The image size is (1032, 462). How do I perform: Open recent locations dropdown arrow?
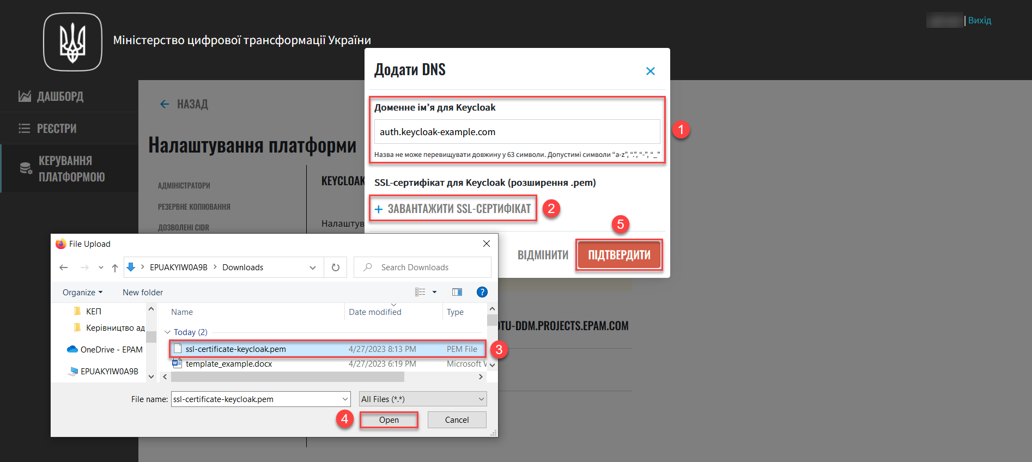point(101,268)
